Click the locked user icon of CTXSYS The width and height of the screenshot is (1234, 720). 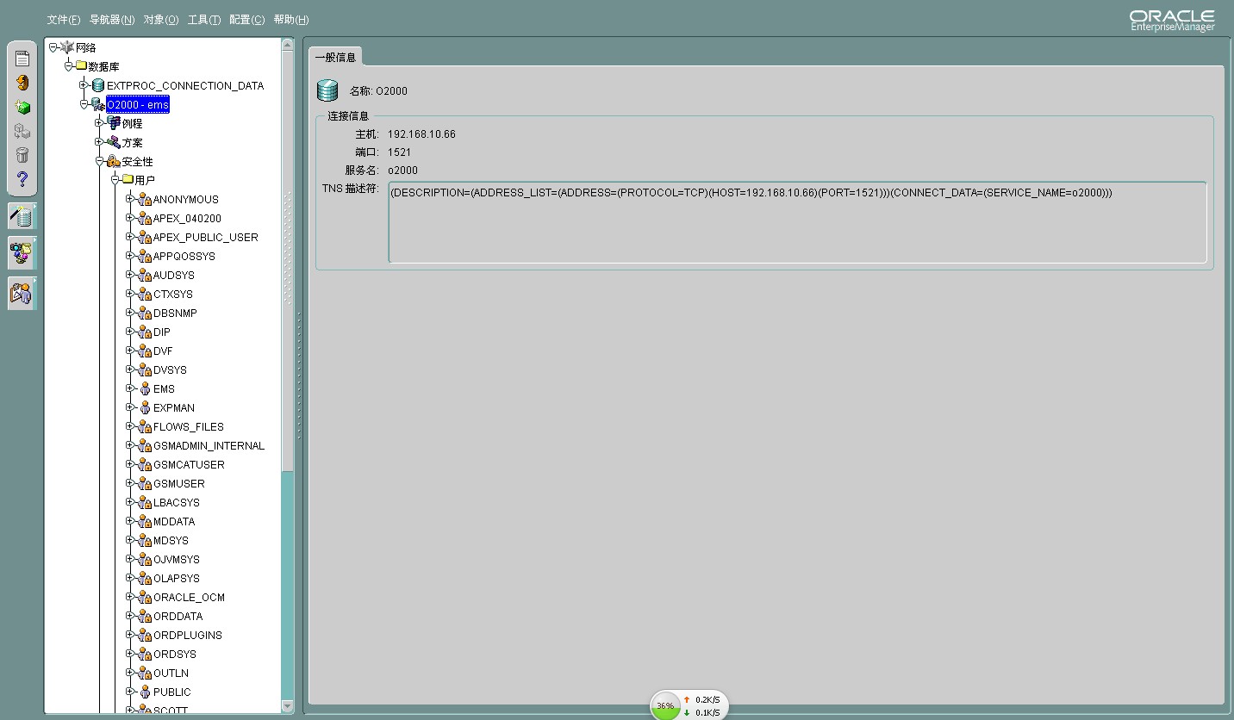pyautogui.click(x=145, y=294)
